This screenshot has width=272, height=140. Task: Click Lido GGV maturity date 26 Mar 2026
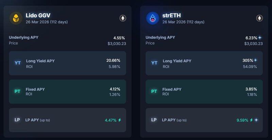(47, 22)
